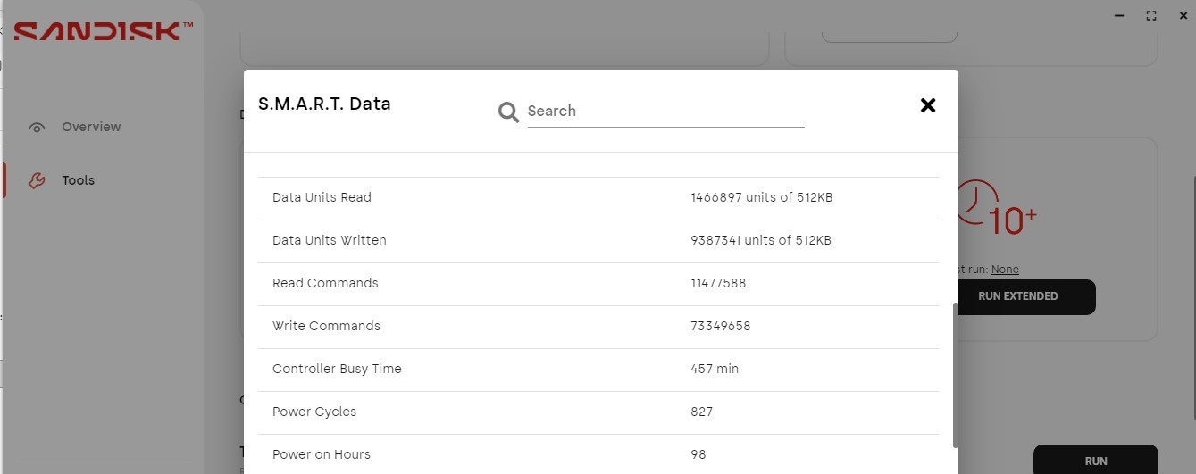Click the magnifying glass search icon
The width and height of the screenshot is (1196, 474).
point(508,112)
